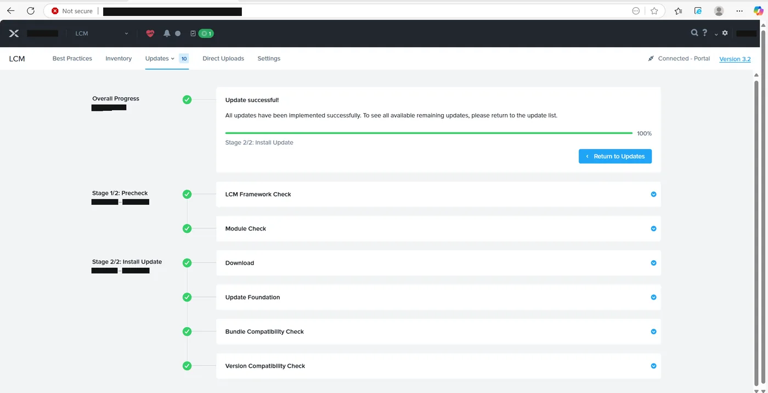Open the settings gear icon
The width and height of the screenshot is (768, 393).
coord(725,33)
